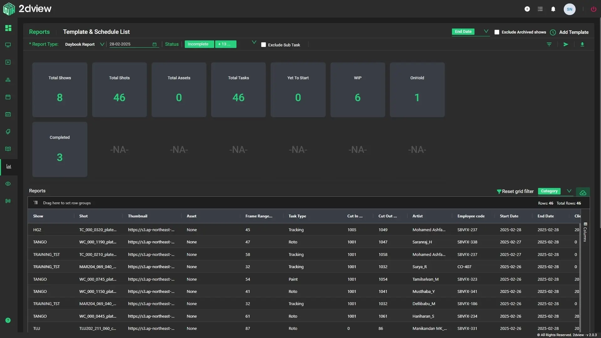Screen dimensions: 601x338
Task: Expand the Report Type dropdown arrow
Action: (102, 44)
